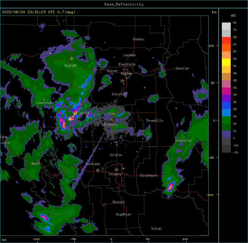Click the Cochrane label
The width and height of the screenshot is (248, 243).
pyautogui.click(x=93, y=164)
